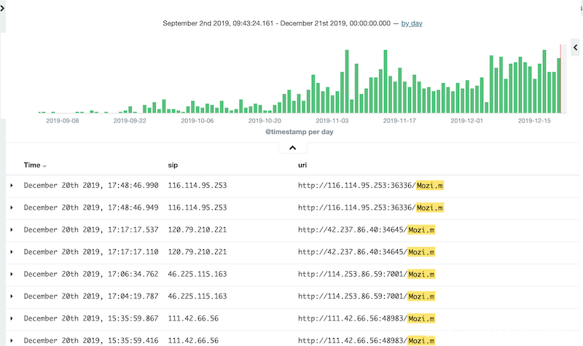Sort by the Time column arrow

[44, 166]
